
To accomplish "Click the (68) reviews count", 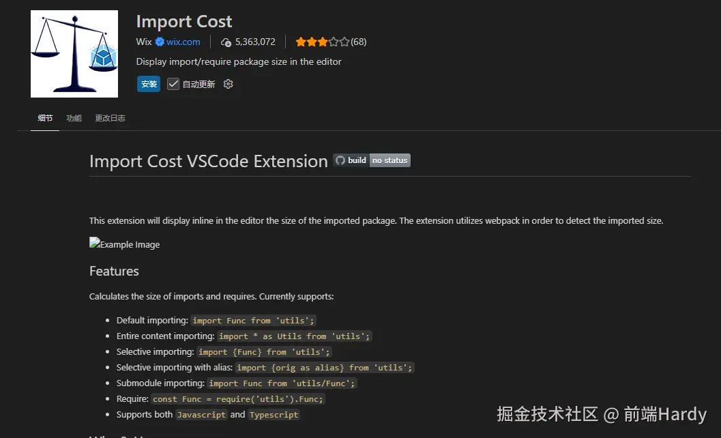I will click(x=359, y=42).
